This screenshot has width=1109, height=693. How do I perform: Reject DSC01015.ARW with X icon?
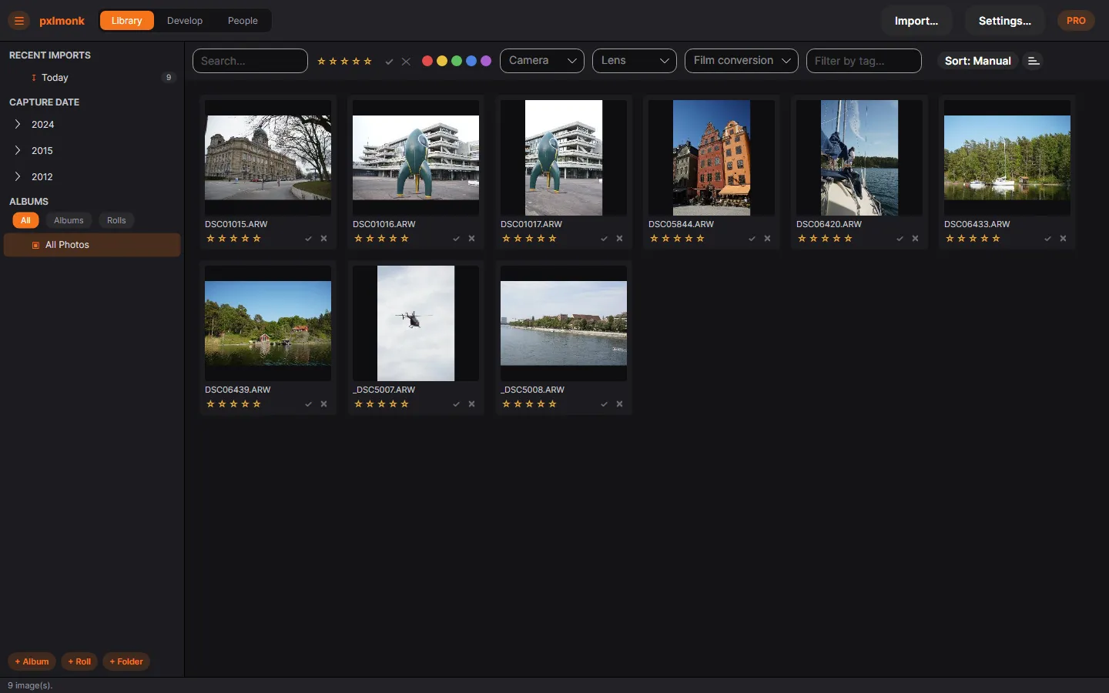point(323,239)
